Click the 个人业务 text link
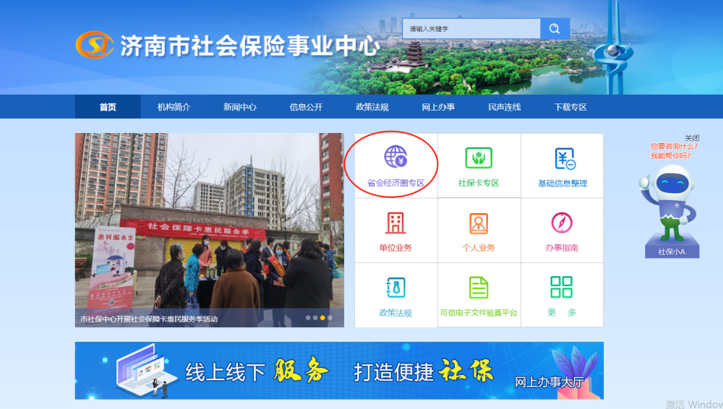This screenshot has width=723, height=409. click(479, 248)
